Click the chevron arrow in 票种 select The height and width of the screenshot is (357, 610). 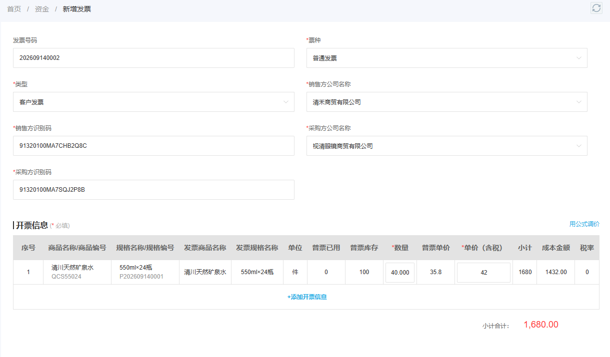click(579, 58)
